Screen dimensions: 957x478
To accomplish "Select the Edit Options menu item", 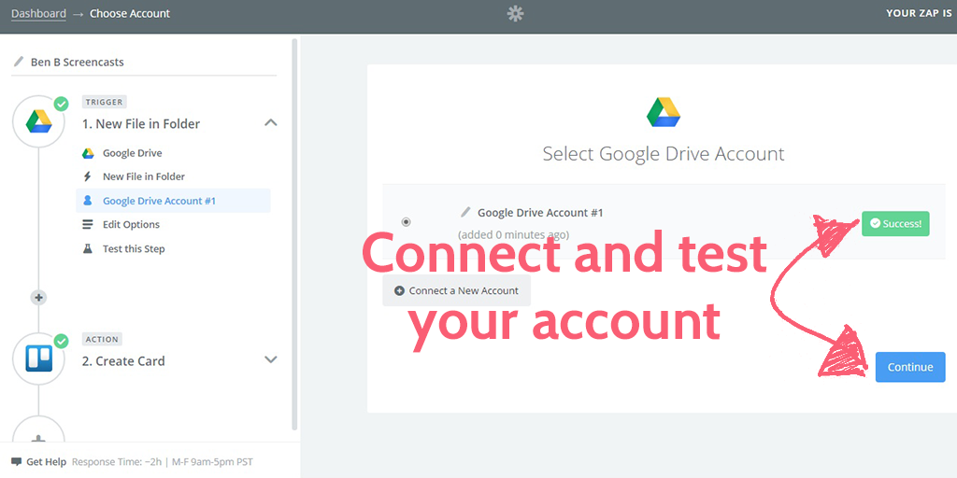I will pyautogui.click(x=131, y=225).
